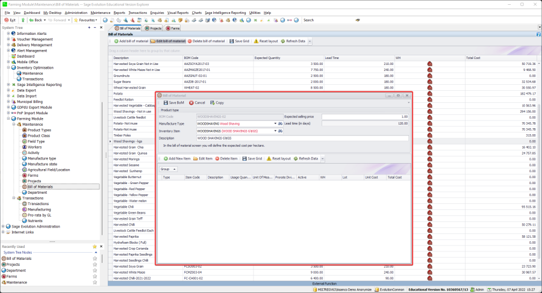Expand the Sage Evolution Administration tree node
The width and height of the screenshot is (542, 293).
(4, 226)
